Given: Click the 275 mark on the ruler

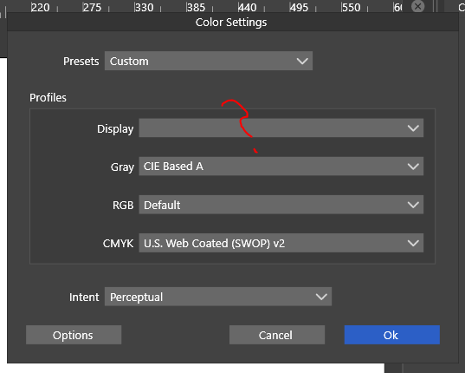Looking at the screenshot, I should click(x=92, y=8).
